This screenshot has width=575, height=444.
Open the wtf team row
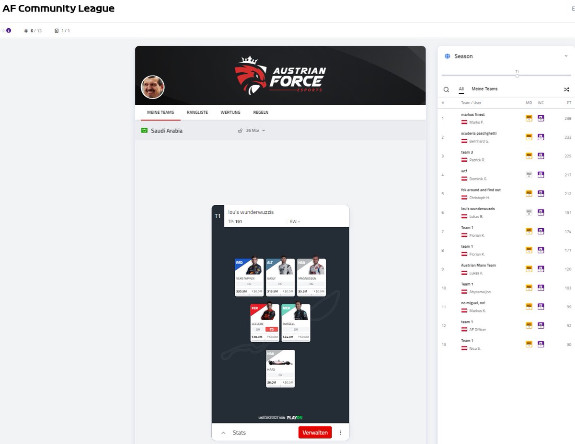[x=506, y=175]
